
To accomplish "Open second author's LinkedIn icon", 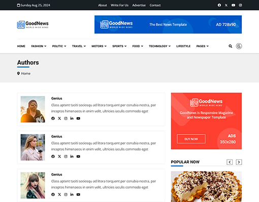I will tap(72, 156).
